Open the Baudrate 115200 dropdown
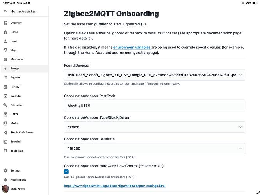Viewport: 260px width, 195px height. [x=155, y=148]
